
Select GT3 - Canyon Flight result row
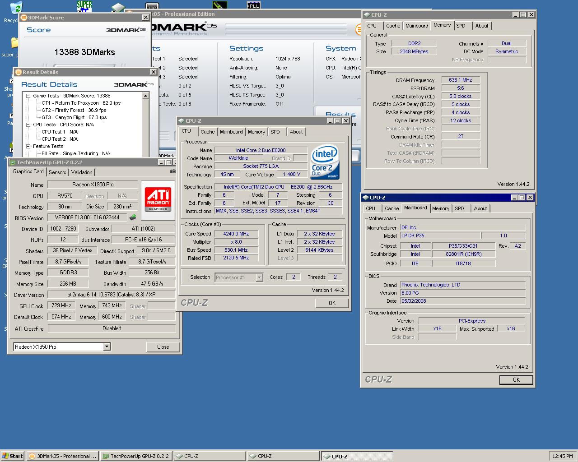(x=74, y=117)
